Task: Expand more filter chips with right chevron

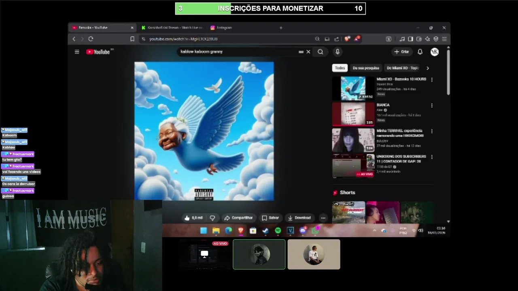Action: [428, 68]
